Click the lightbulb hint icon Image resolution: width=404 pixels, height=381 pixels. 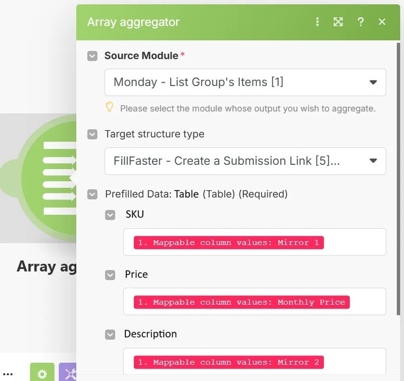point(109,107)
